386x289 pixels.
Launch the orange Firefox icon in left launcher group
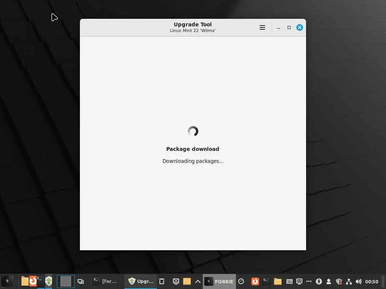tap(33, 281)
